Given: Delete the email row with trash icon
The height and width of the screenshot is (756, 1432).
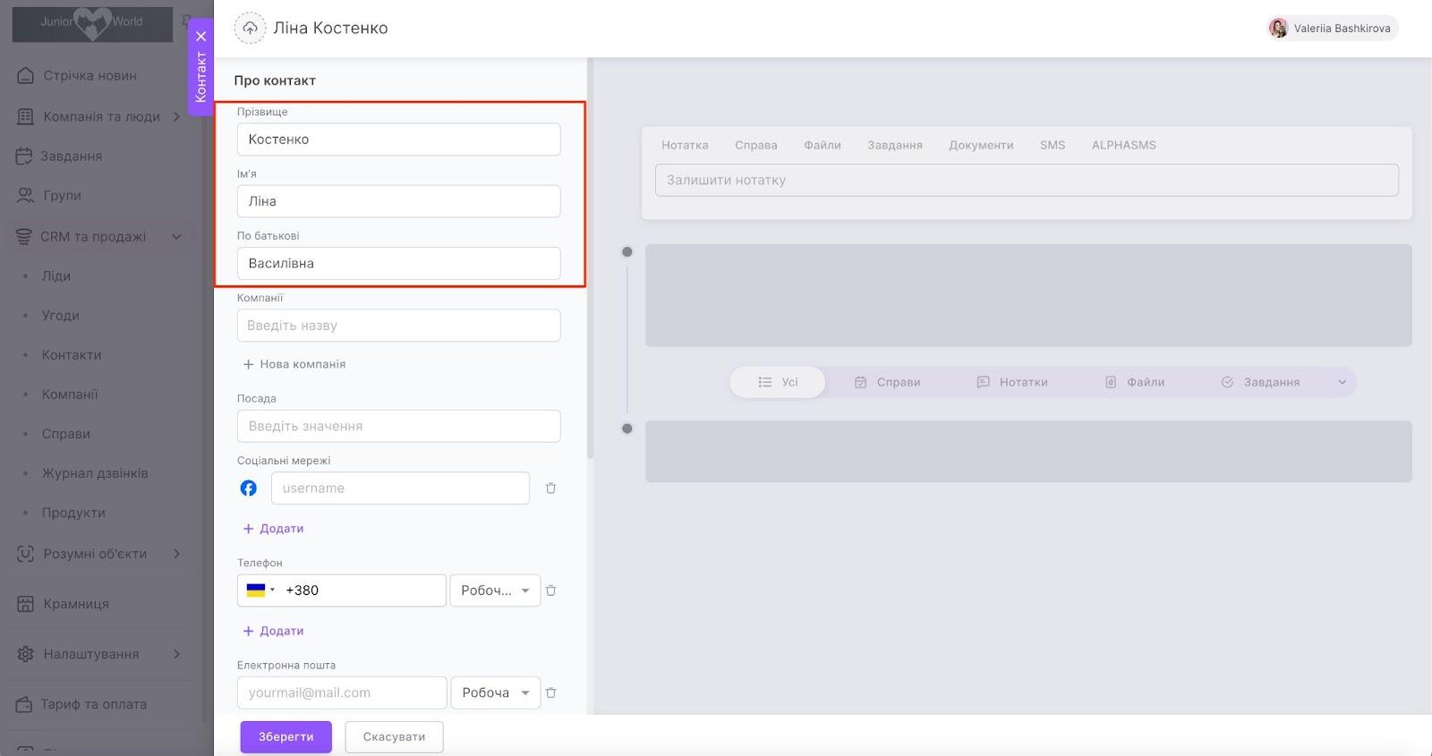Looking at the screenshot, I should 550,692.
